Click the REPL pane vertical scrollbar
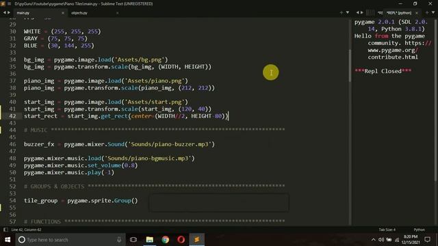Viewport: 438px width, 246px height. click(436, 100)
